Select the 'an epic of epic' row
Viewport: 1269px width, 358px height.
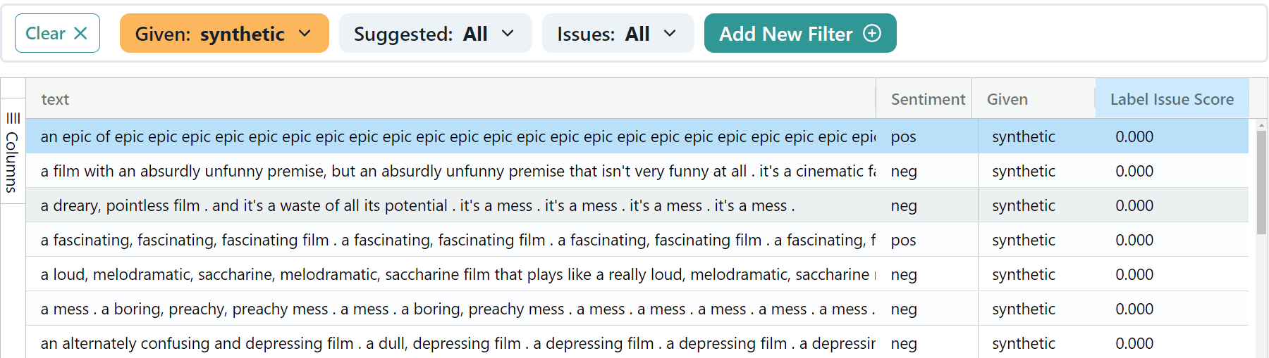coord(451,136)
